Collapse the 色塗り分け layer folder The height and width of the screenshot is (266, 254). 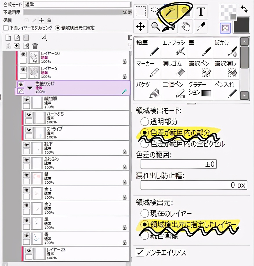[x=29, y=88]
